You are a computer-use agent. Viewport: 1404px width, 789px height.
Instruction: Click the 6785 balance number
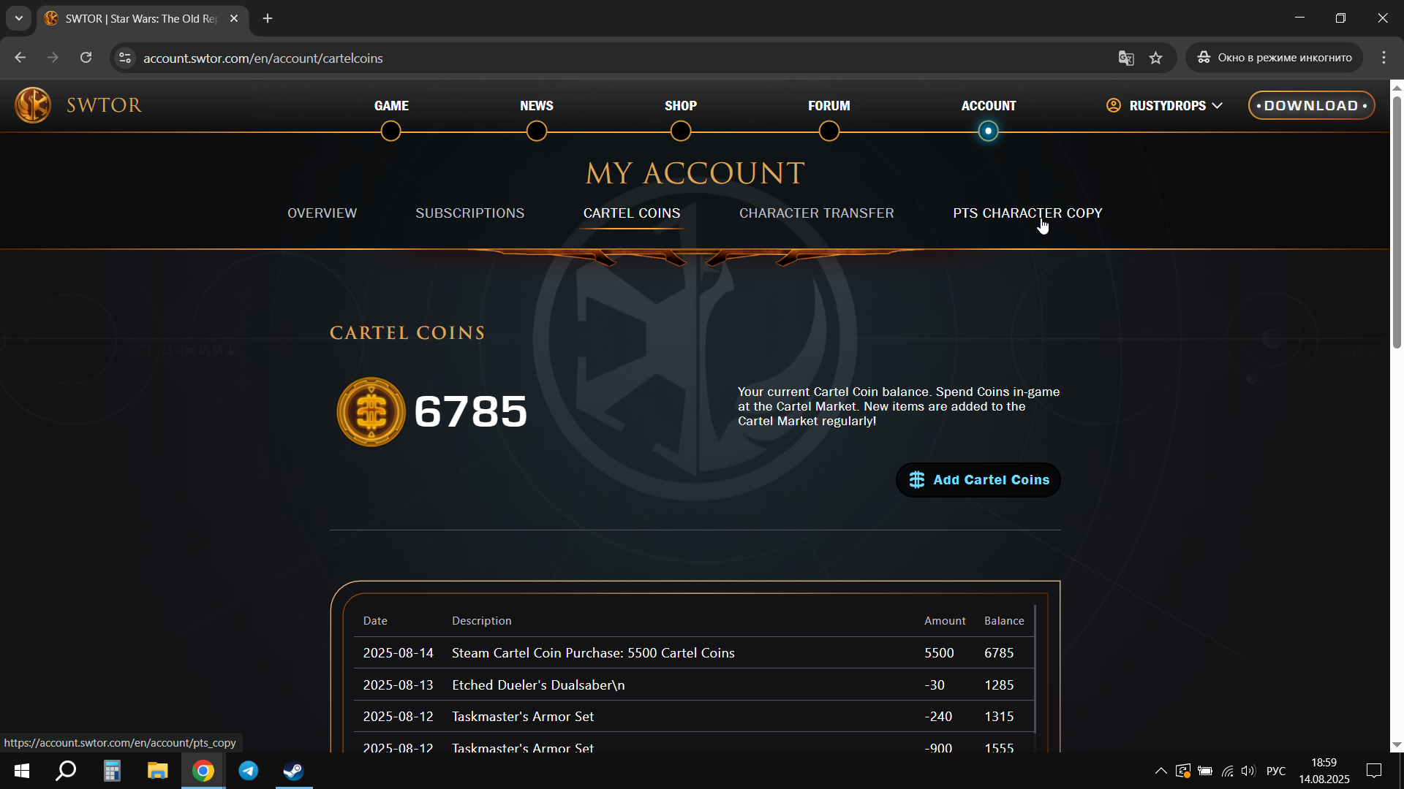[x=470, y=411]
